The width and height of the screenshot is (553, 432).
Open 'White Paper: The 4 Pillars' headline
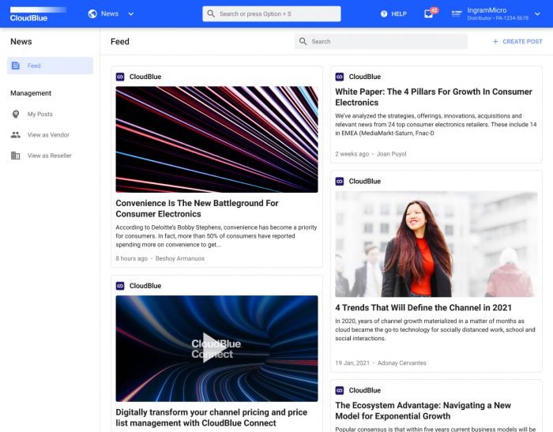coord(434,97)
